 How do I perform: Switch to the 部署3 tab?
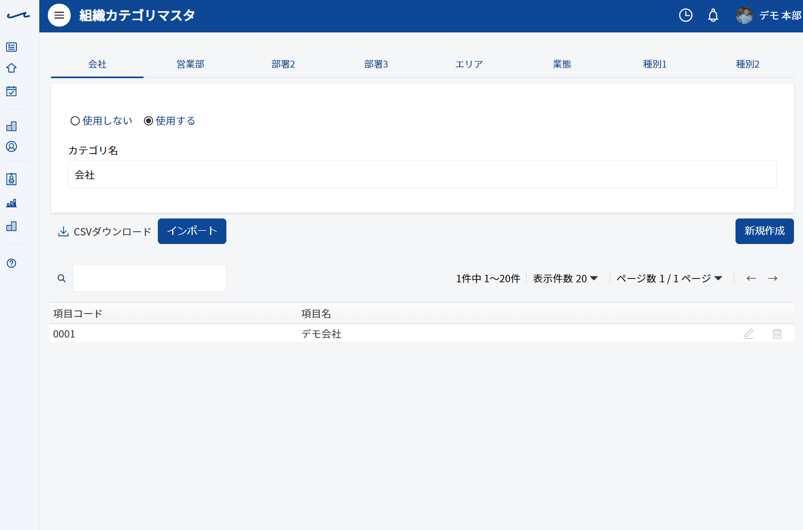click(x=376, y=64)
